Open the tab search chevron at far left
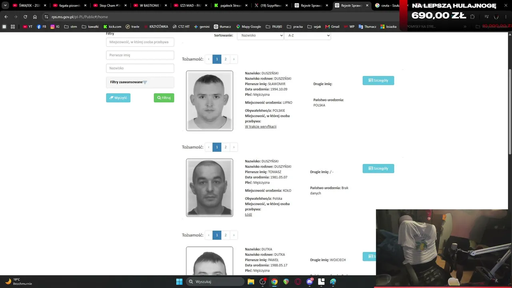Image resolution: width=512 pixels, height=288 pixels. pyautogui.click(x=5, y=6)
